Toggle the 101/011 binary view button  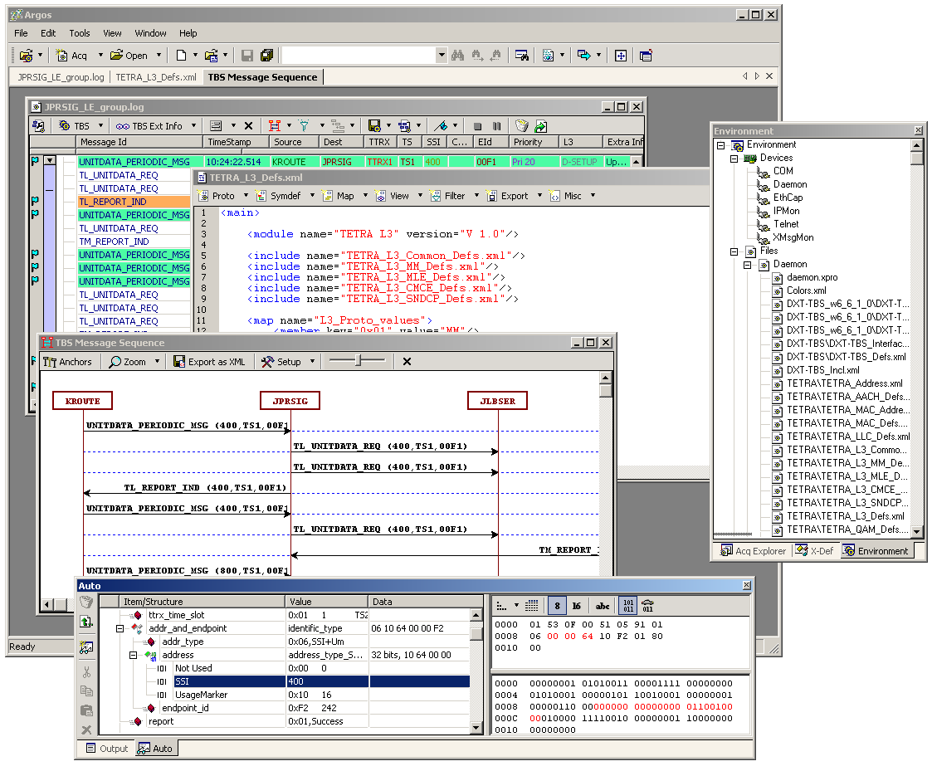627,606
